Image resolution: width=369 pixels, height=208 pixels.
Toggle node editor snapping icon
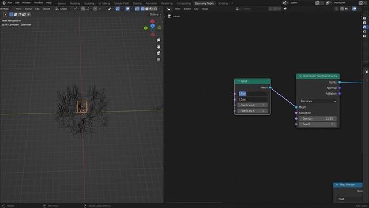coord(342,9)
